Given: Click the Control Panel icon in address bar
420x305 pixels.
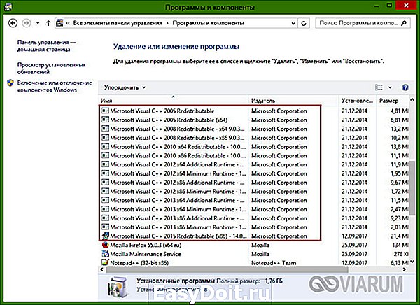Looking at the screenshot, I should click(x=59, y=23).
